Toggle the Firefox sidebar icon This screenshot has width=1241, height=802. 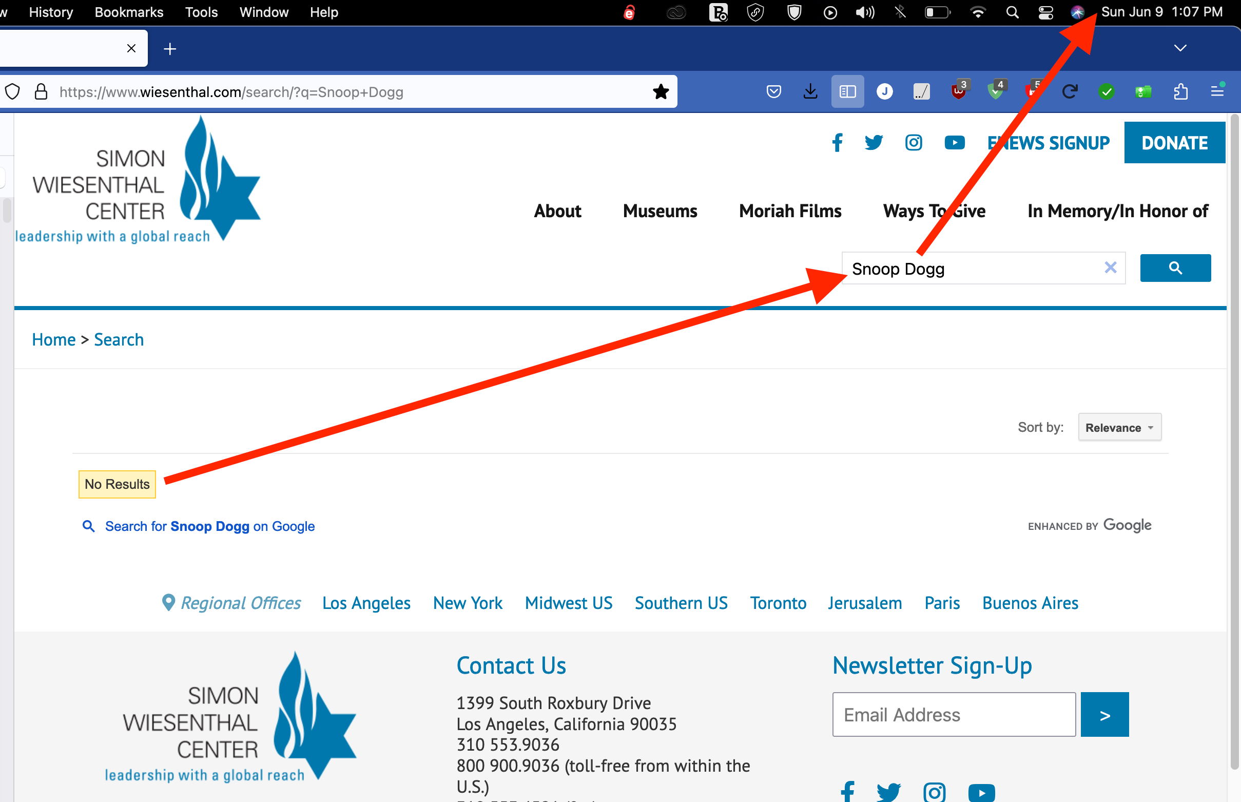847,92
